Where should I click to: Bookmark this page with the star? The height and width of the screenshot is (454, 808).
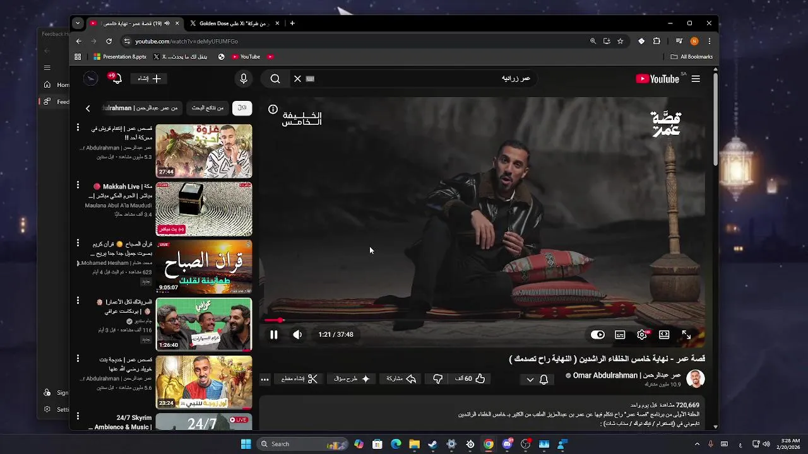(621, 41)
